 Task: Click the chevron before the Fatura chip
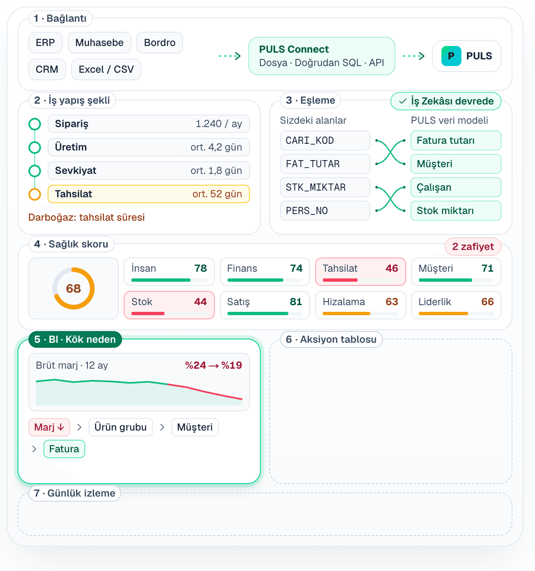point(34,449)
